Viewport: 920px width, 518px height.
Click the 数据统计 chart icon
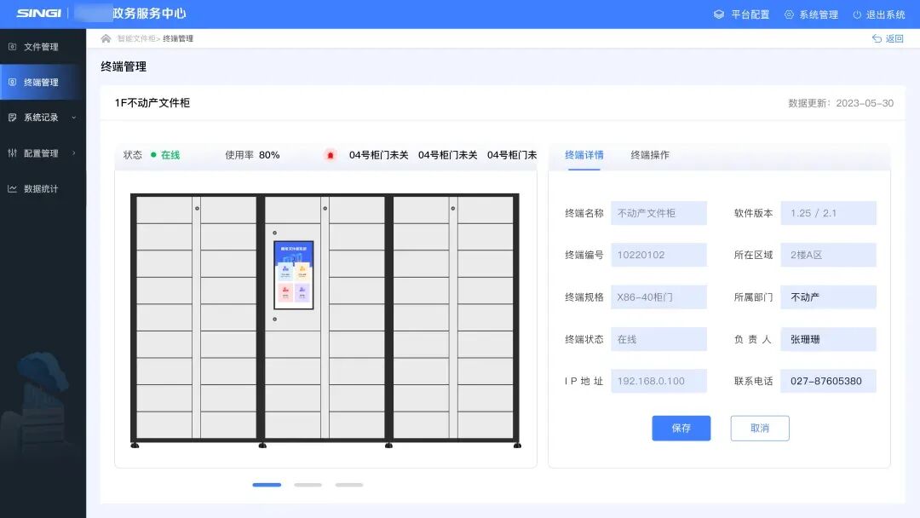[12, 188]
